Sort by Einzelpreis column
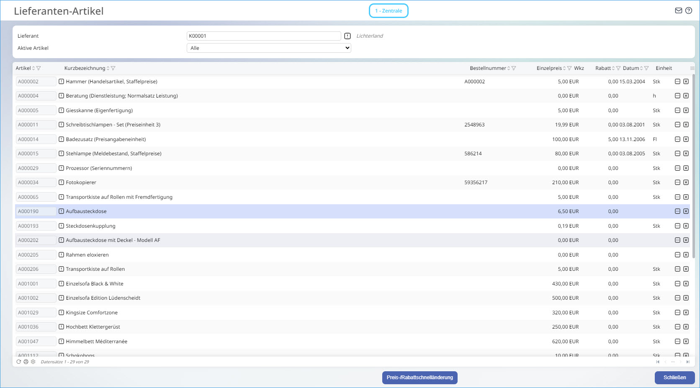 pos(564,68)
